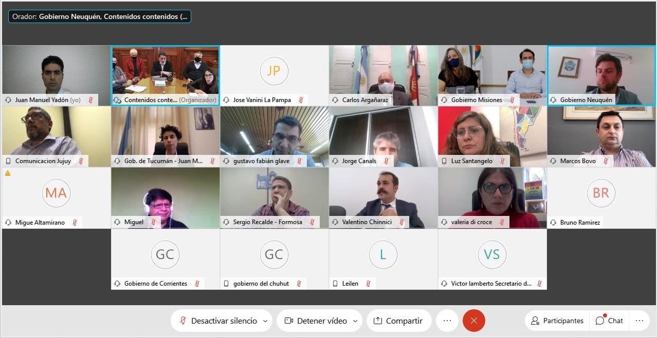This screenshot has height=338, width=657.
Task: Toggle Detener vídeo camera button
Action: (x=316, y=321)
